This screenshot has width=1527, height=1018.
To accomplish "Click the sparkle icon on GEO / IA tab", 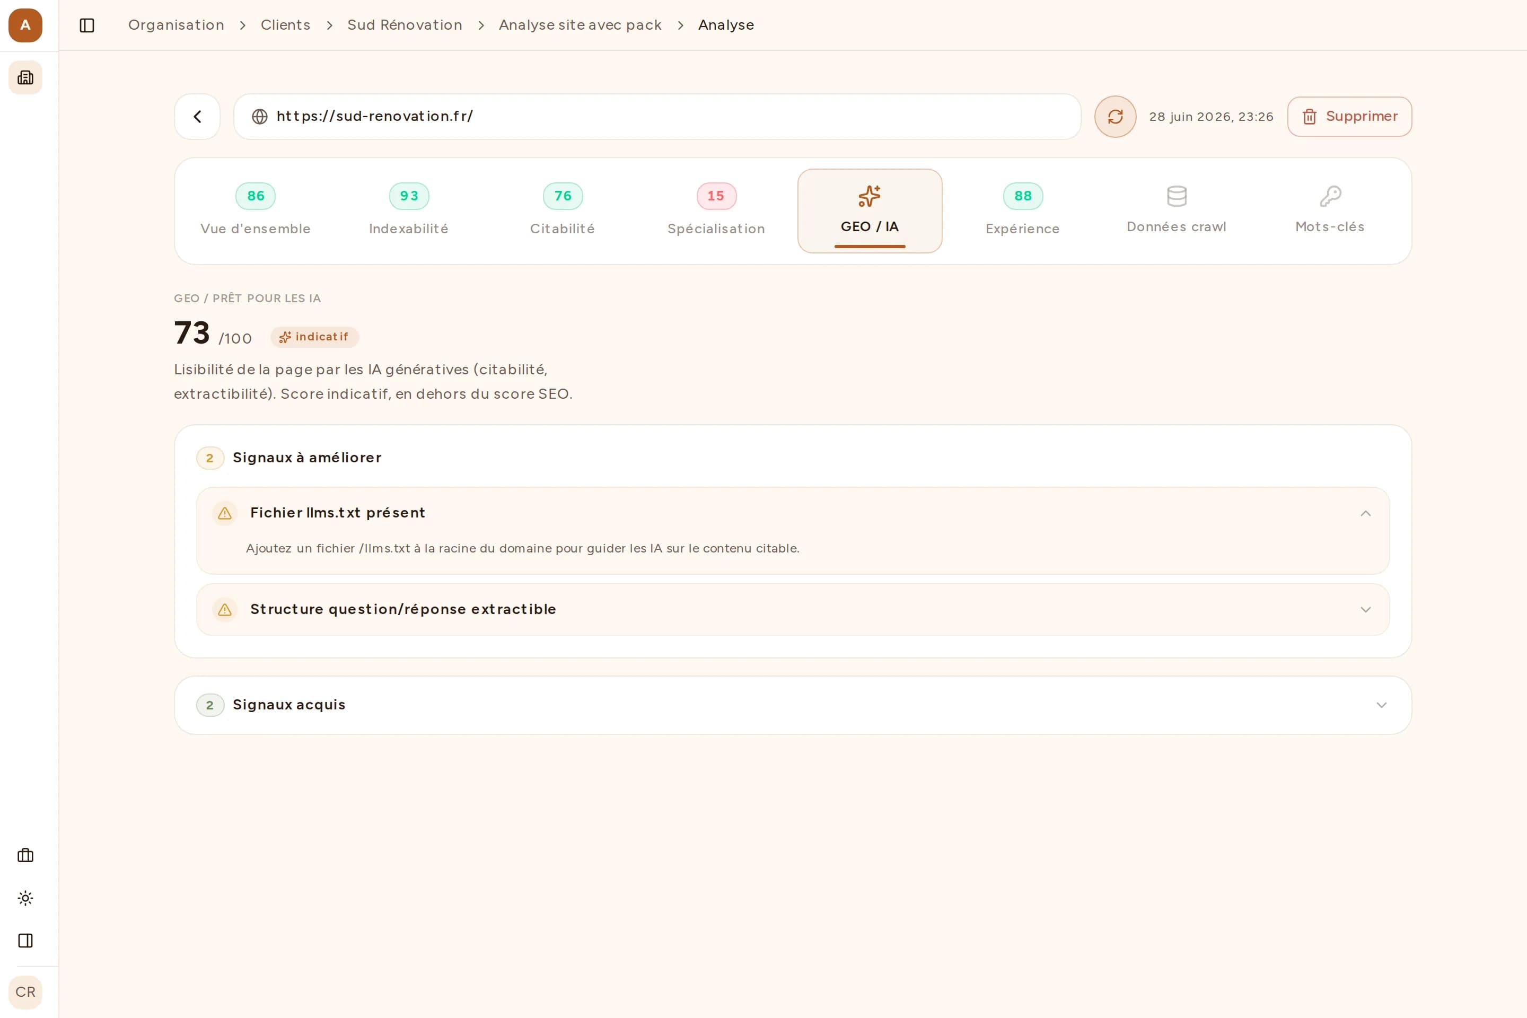I will coord(870,196).
